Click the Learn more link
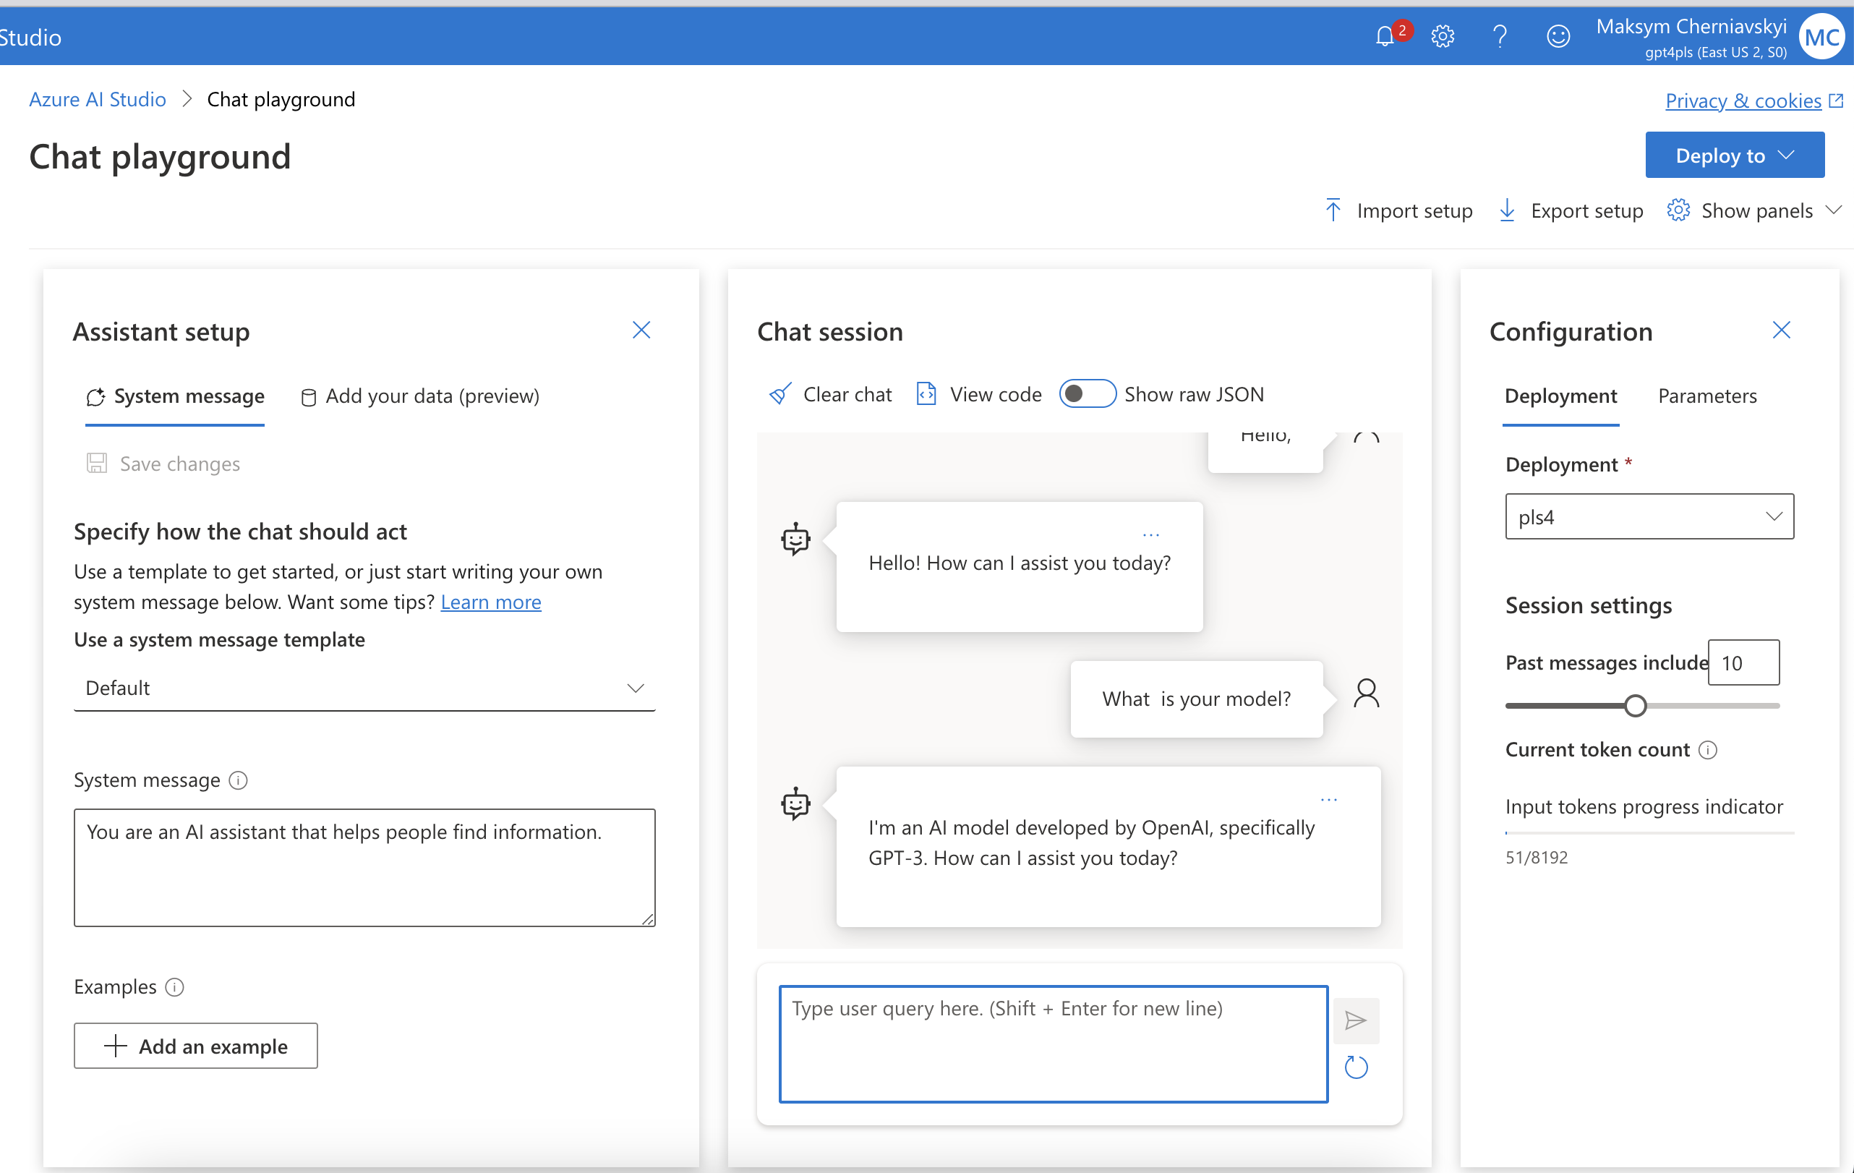Image resolution: width=1854 pixels, height=1173 pixels. point(490,602)
